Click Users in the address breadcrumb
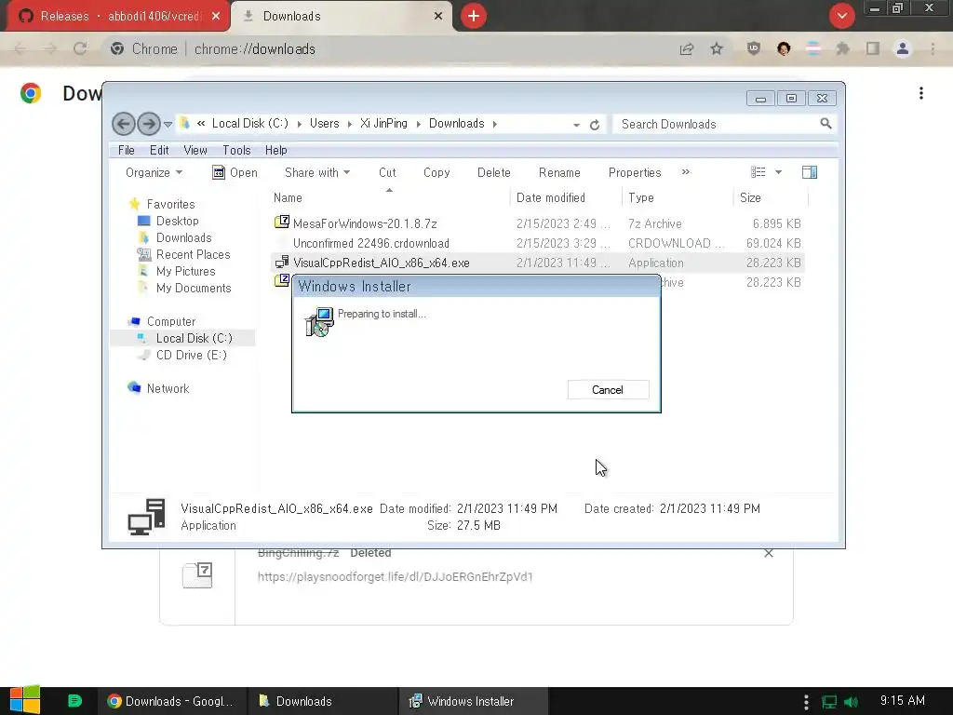This screenshot has height=715, width=953. click(x=324, y=124)
